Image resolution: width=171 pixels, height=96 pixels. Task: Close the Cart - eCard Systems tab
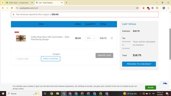pos(62,3)
